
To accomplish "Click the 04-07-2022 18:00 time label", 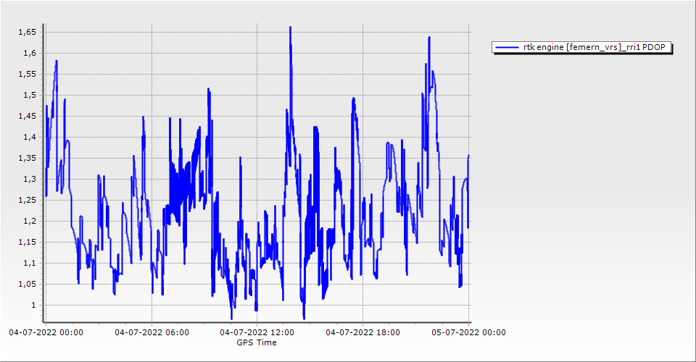I will (363, 332).
